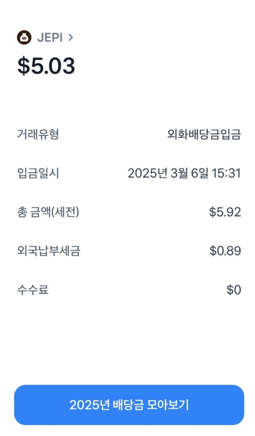255x436 pixels.
Task: Expand JEPI details via the chevron arrow
Action: click(x=71, y=38)
